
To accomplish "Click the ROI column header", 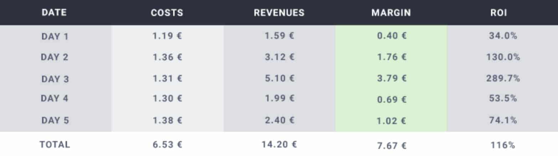I will tap(499, 13).
